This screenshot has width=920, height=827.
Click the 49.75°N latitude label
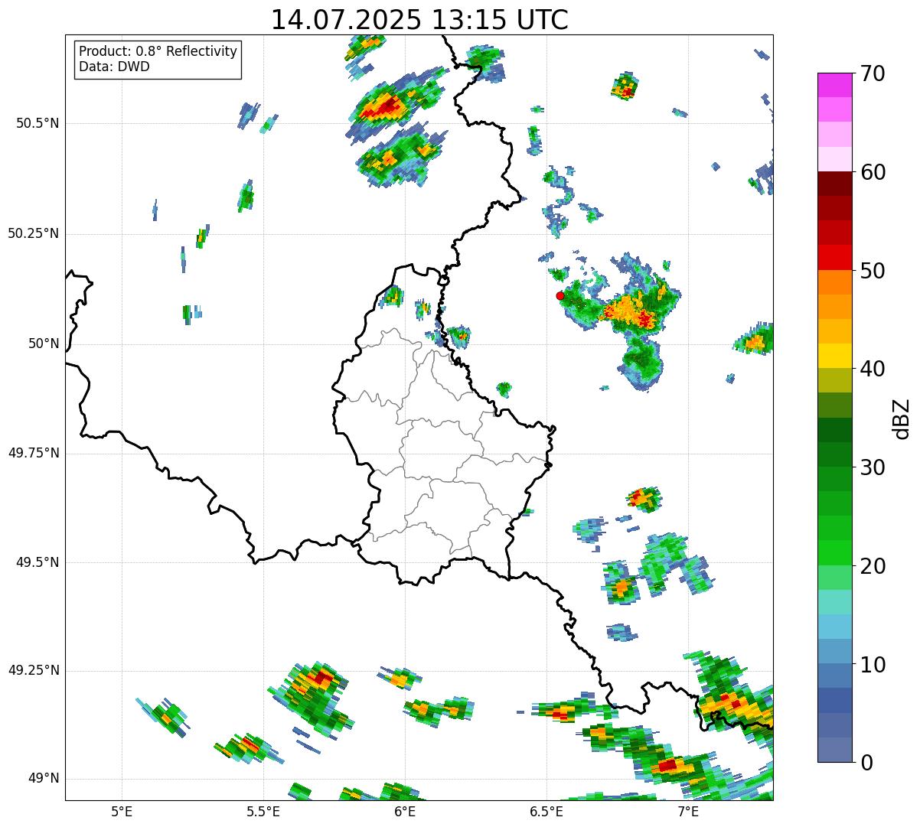pos(34,453)
